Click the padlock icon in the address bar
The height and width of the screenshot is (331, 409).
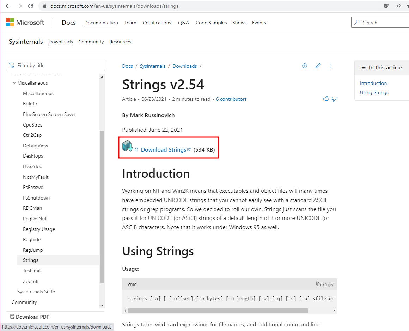coord(45,6)
